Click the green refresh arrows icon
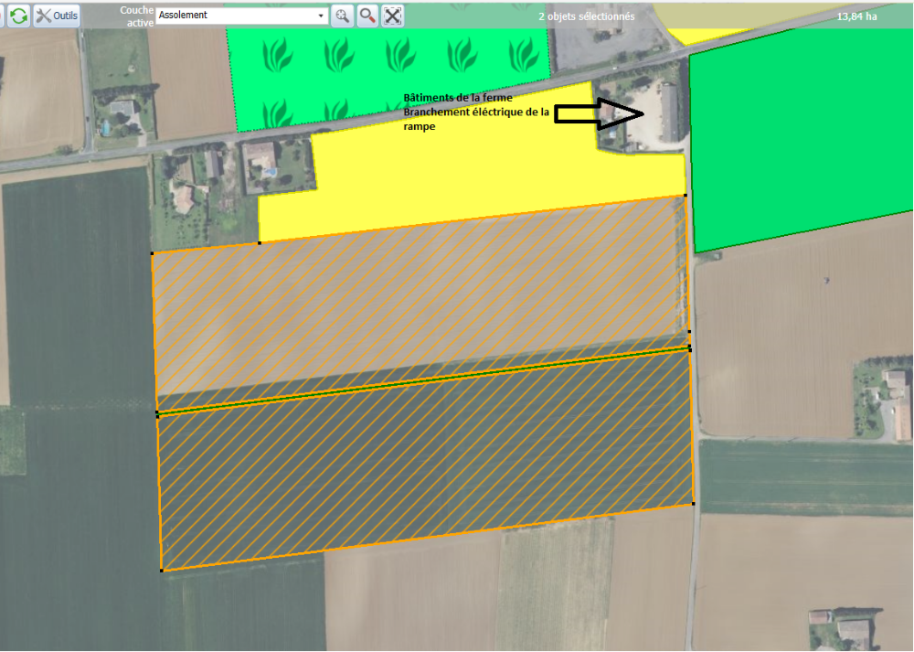The image size is (914, 652). point(18,16)
